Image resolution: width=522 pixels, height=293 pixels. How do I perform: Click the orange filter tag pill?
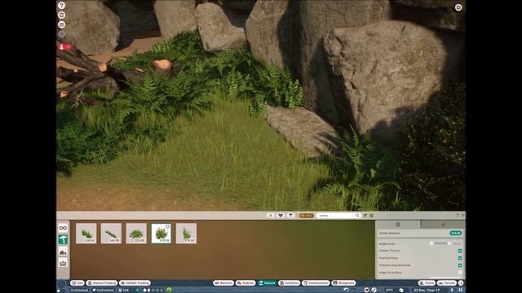pyautogui.click(x=307, y=216)
